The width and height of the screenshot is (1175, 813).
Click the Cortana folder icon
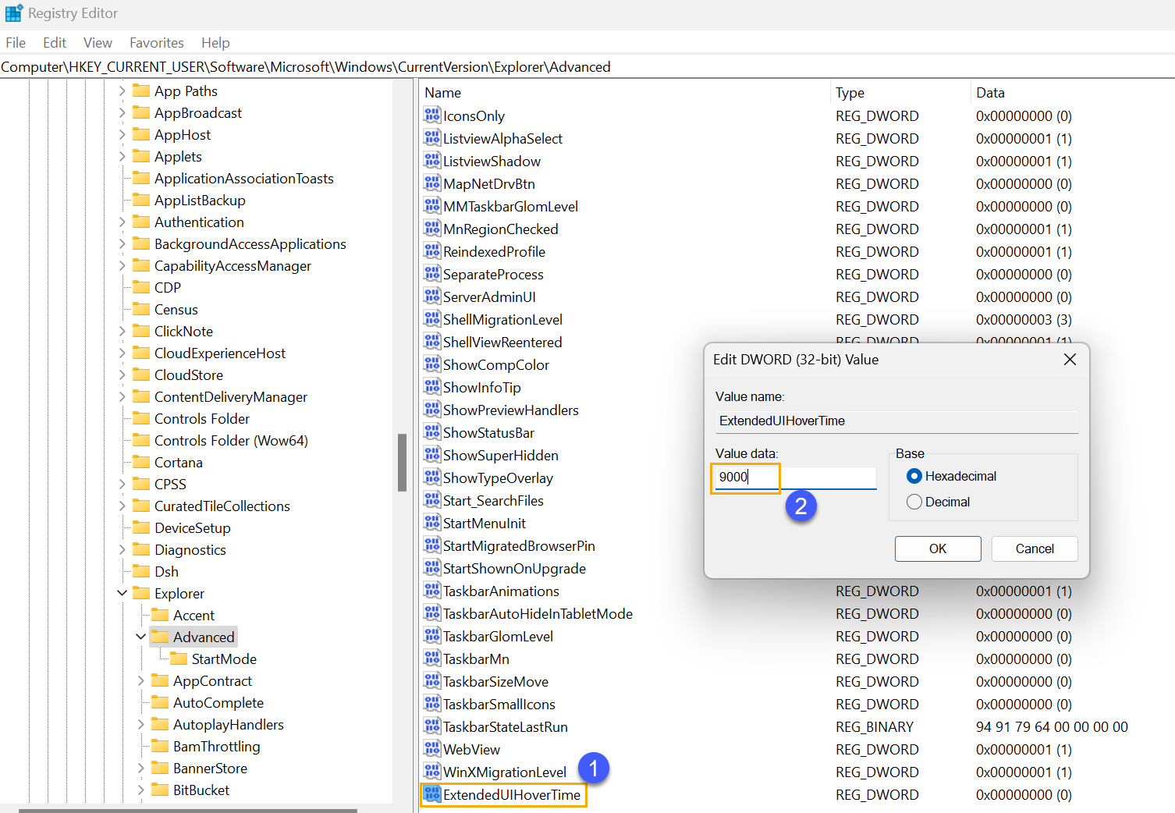(x=141, y=462)
